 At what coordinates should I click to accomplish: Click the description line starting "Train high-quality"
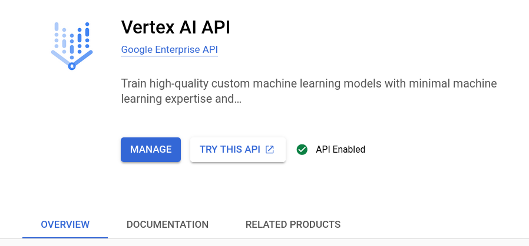309,84
